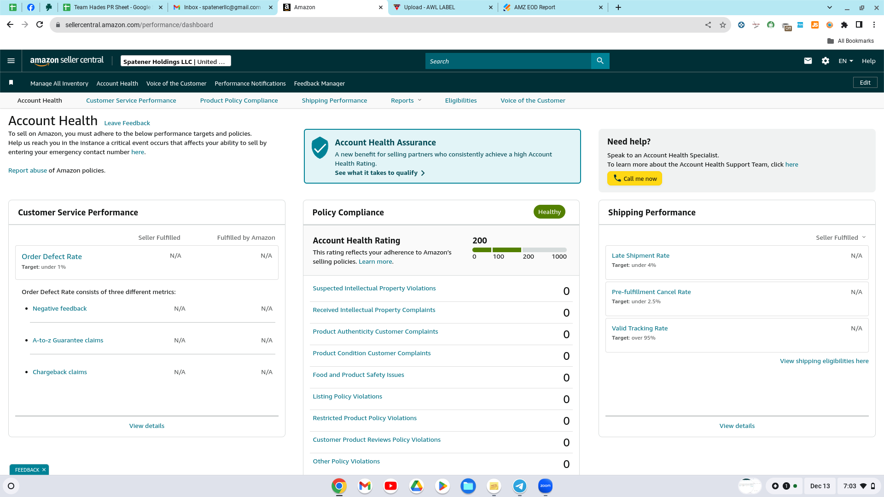The height and width of the screenshot is (497, 884).
Task: Reload the page with the refresh icon
Action: (x=40, y=25)
